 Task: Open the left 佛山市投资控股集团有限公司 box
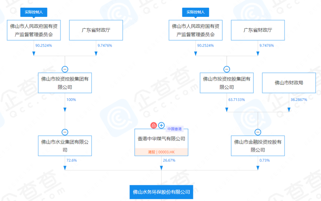[x=65, y=83]
